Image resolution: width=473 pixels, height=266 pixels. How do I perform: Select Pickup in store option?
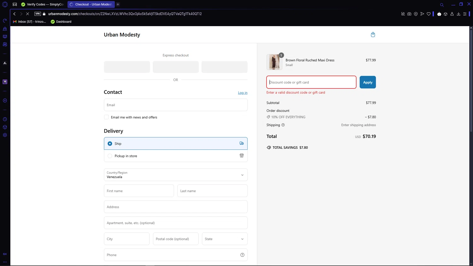tap(176, 156)
